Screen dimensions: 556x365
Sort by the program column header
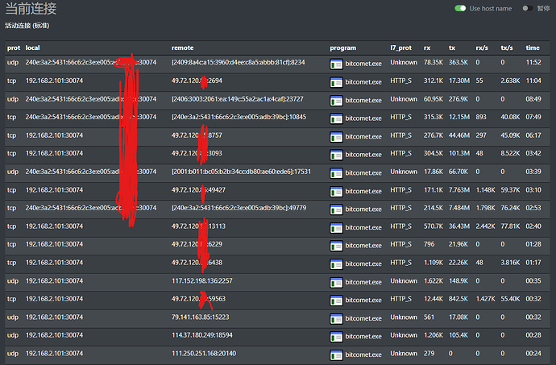pos(343,48)
